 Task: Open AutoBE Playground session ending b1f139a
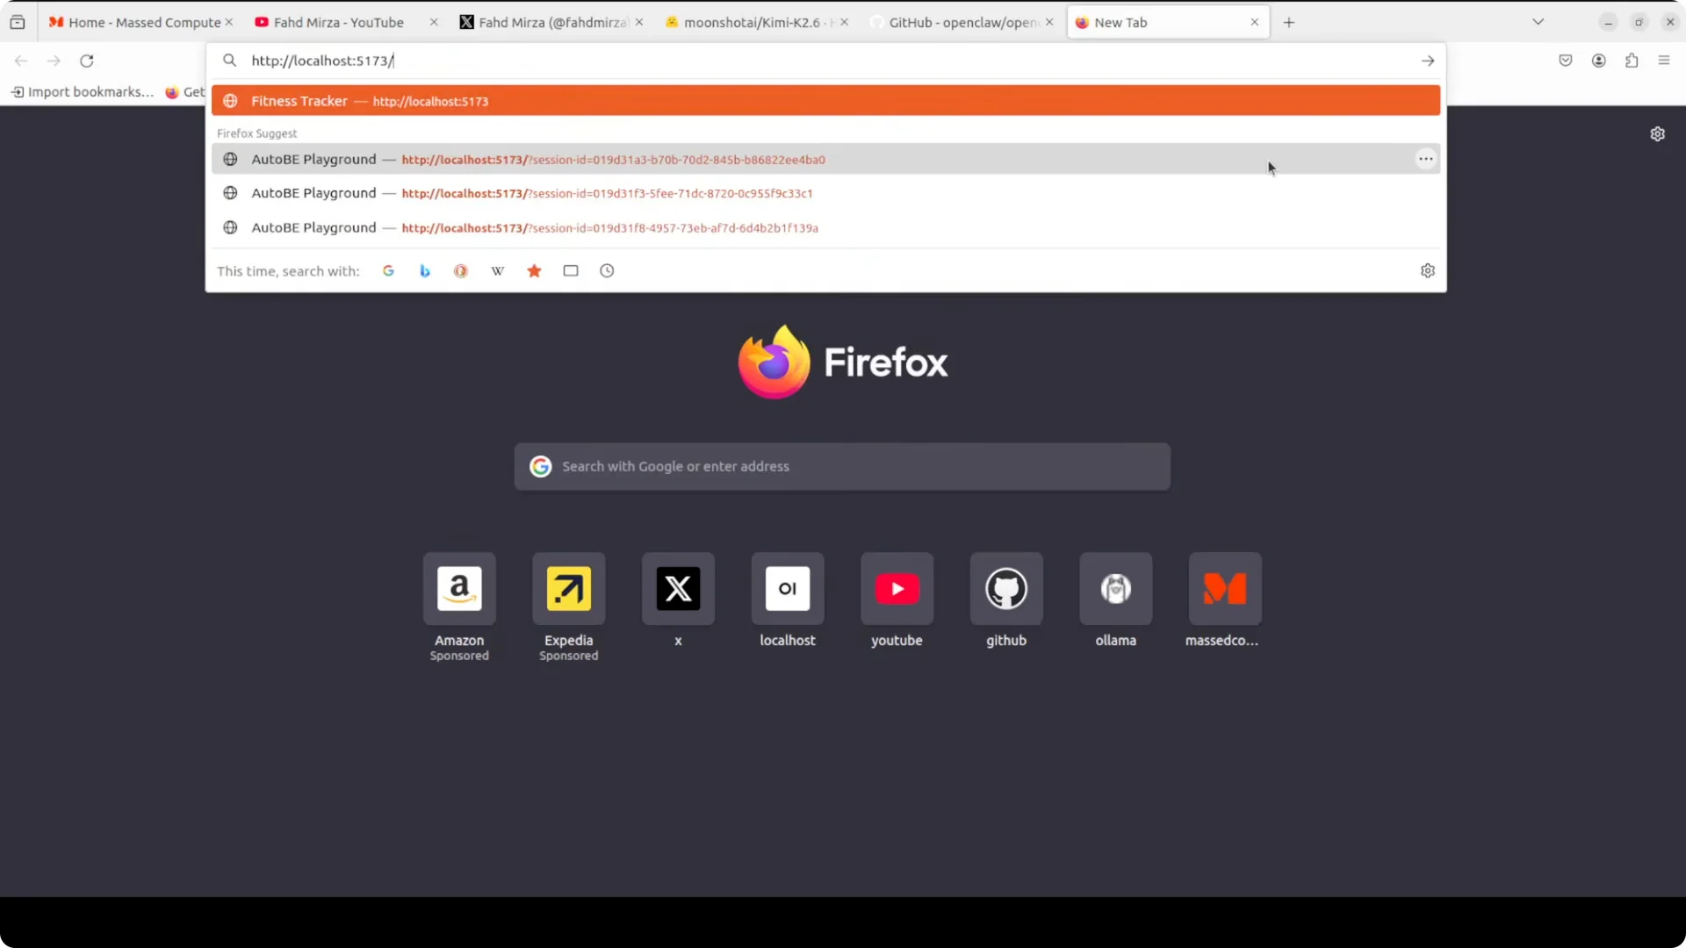[825, 227]
